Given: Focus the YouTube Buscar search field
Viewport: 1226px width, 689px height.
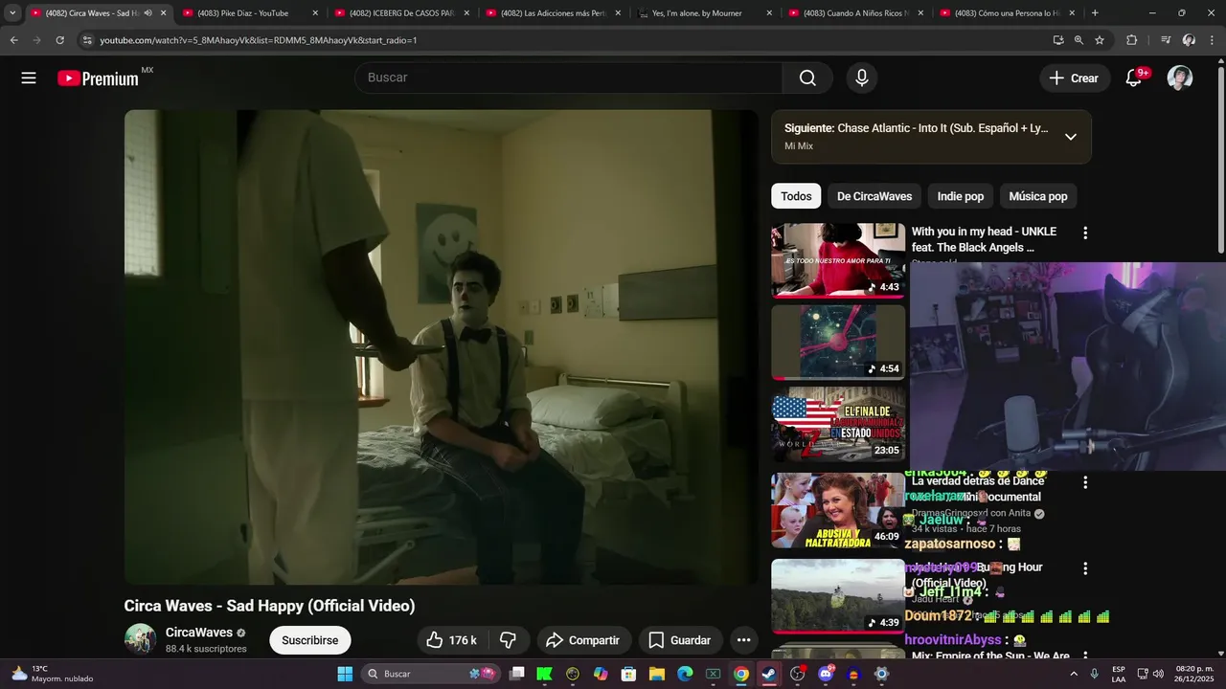Looking at the screenshot, I should coord(569,78).
